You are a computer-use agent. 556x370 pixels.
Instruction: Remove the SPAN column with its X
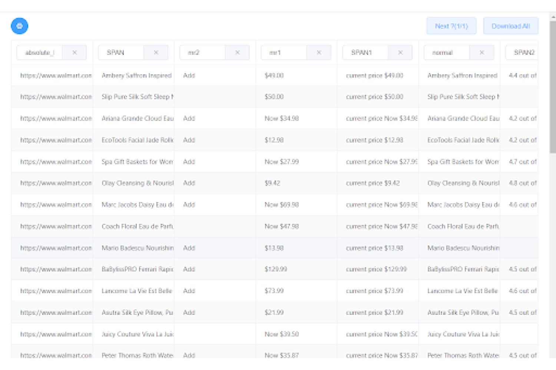tap(156, 53)
